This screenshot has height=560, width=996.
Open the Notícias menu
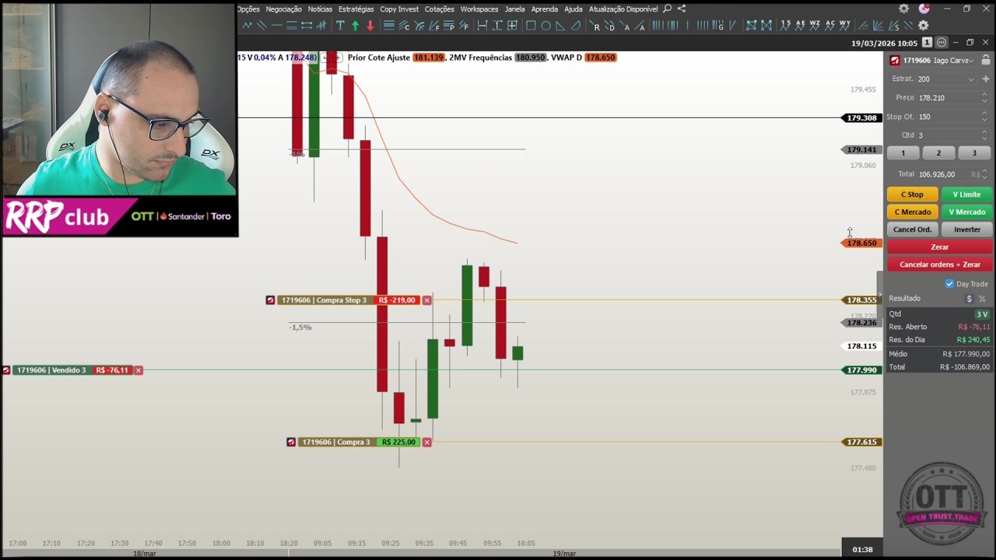(x=320, y=9)
